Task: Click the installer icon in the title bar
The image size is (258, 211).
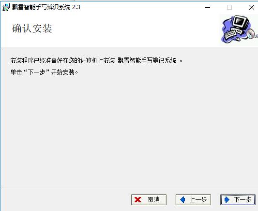Action: tap(6, 7)
